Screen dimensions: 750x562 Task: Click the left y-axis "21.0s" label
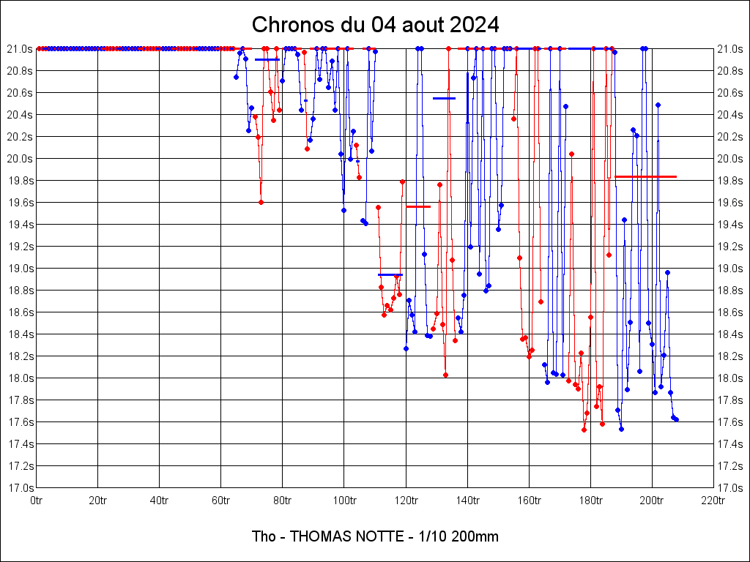click(x=21, y=49)
